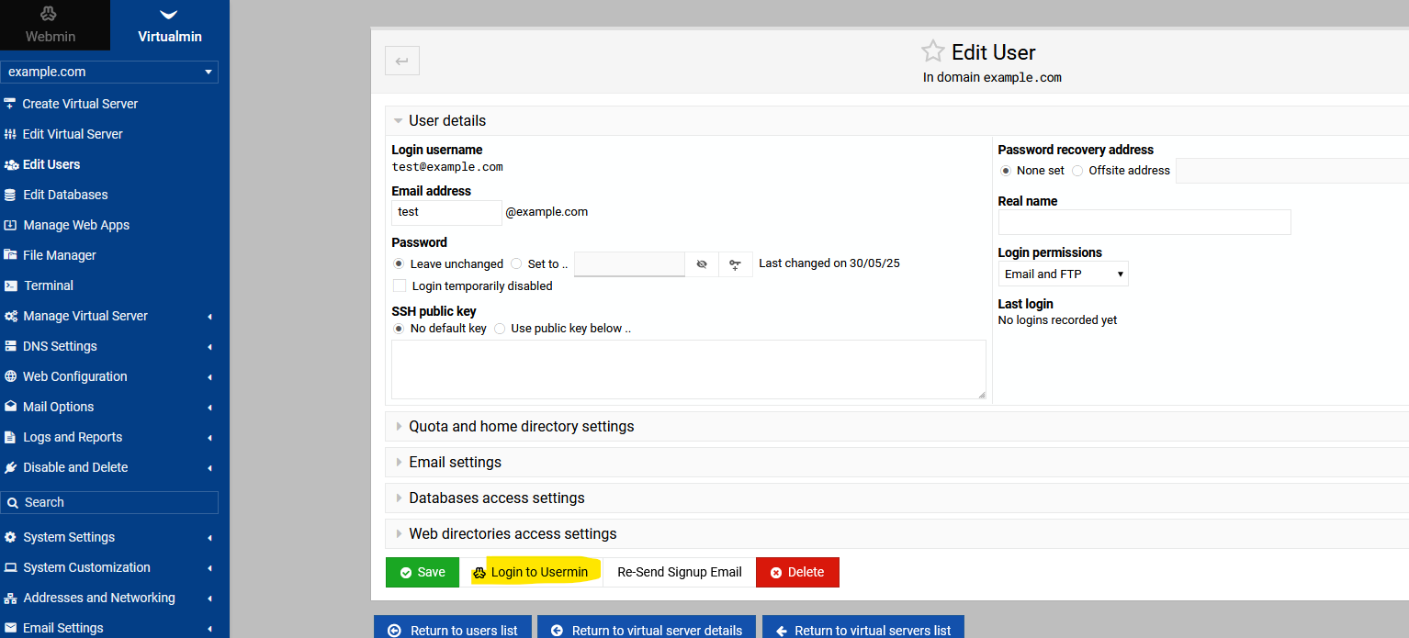1409x638 pixels.
Task: Click the back arrow button
Action: 402,61
